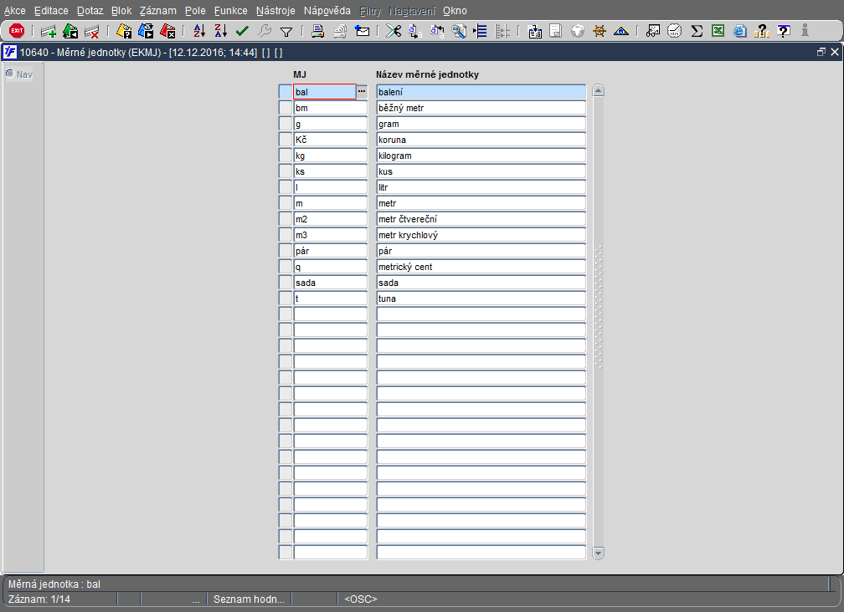Image resolution: width=844 pixels, height=612 pixels.
Task: Save changes with the green checkmark icon
Action: (x=242, y=31)
